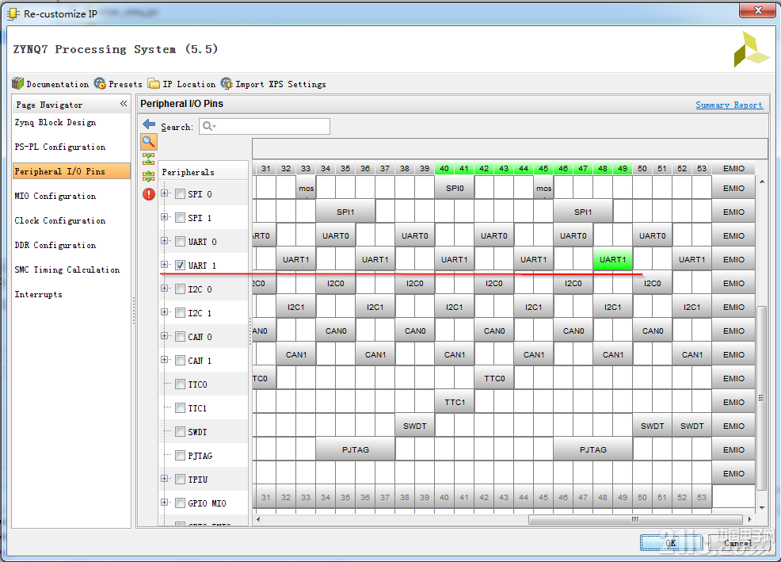781x562 pixels.
Task: Expand the TPIU tree node
Action: tap(165, 478)
